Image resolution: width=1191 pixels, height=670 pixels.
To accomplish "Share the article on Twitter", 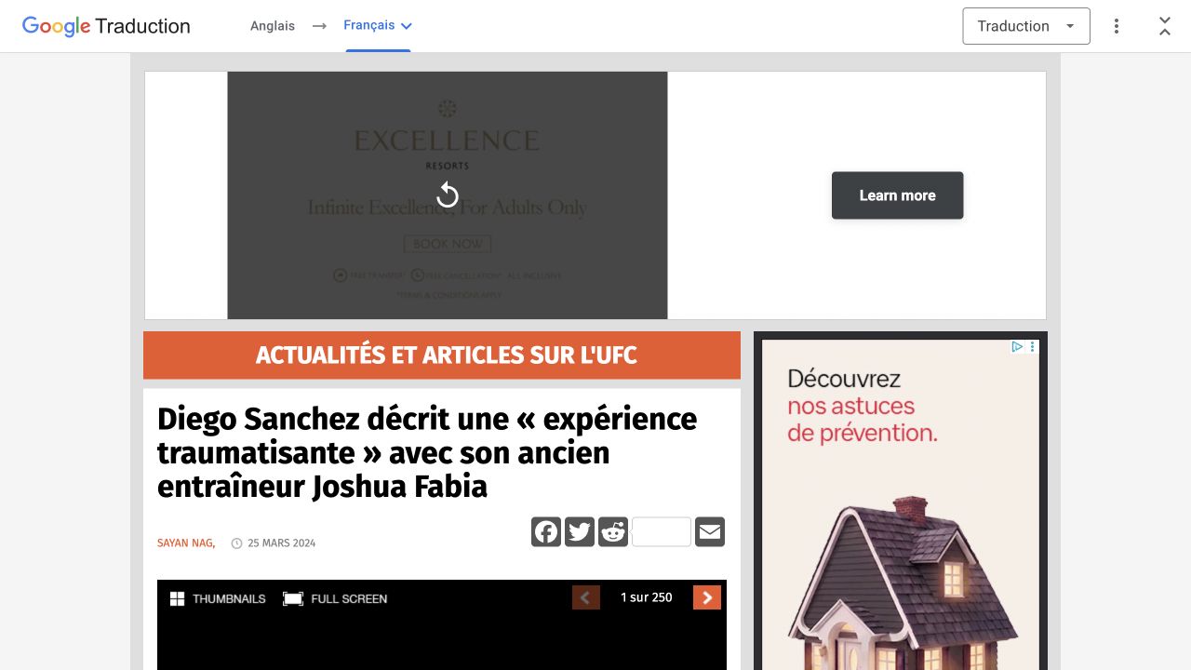I will [x=580, y=532].
